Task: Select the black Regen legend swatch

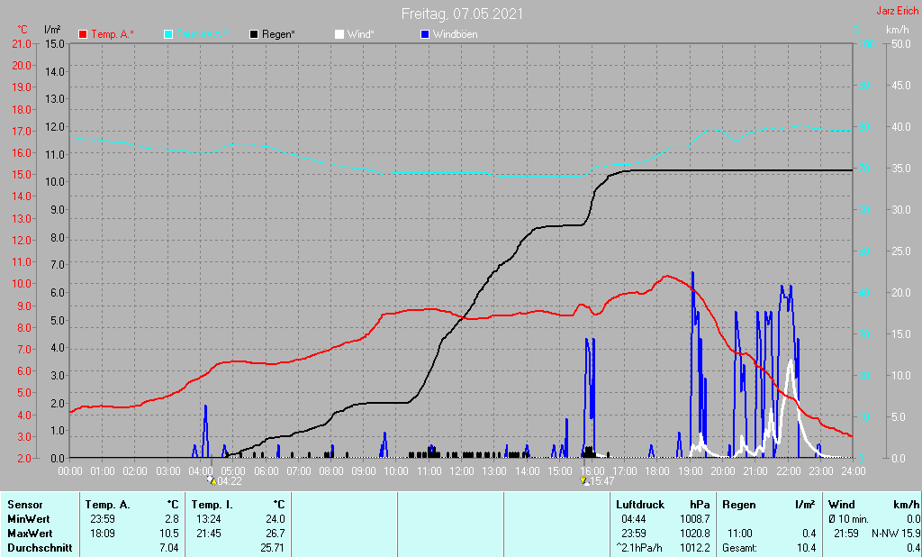Action: pyautogui.click(x=253, y=35)
